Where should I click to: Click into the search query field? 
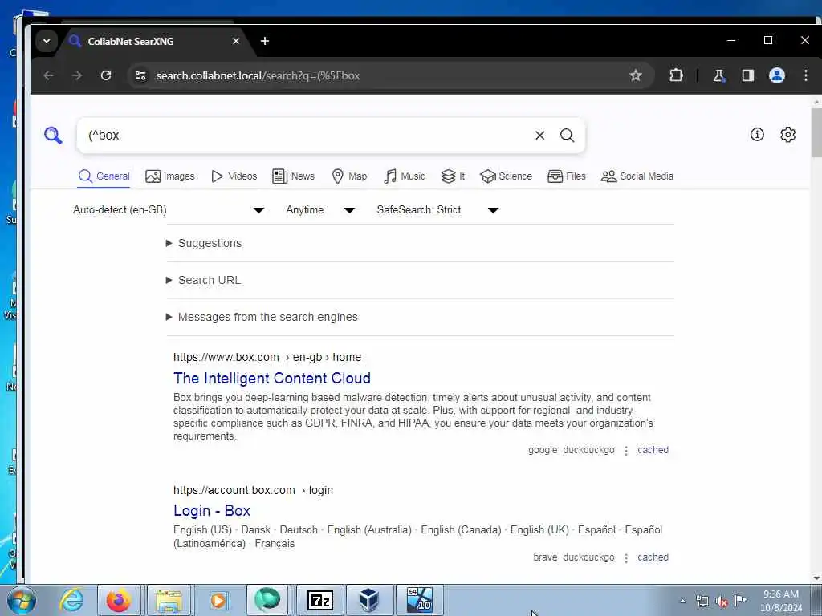(307, 136)
